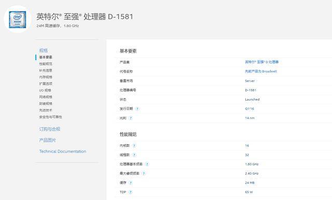Open the 先前产品为 Broadwell code name link
332x200 pixels.
[261, 72]
